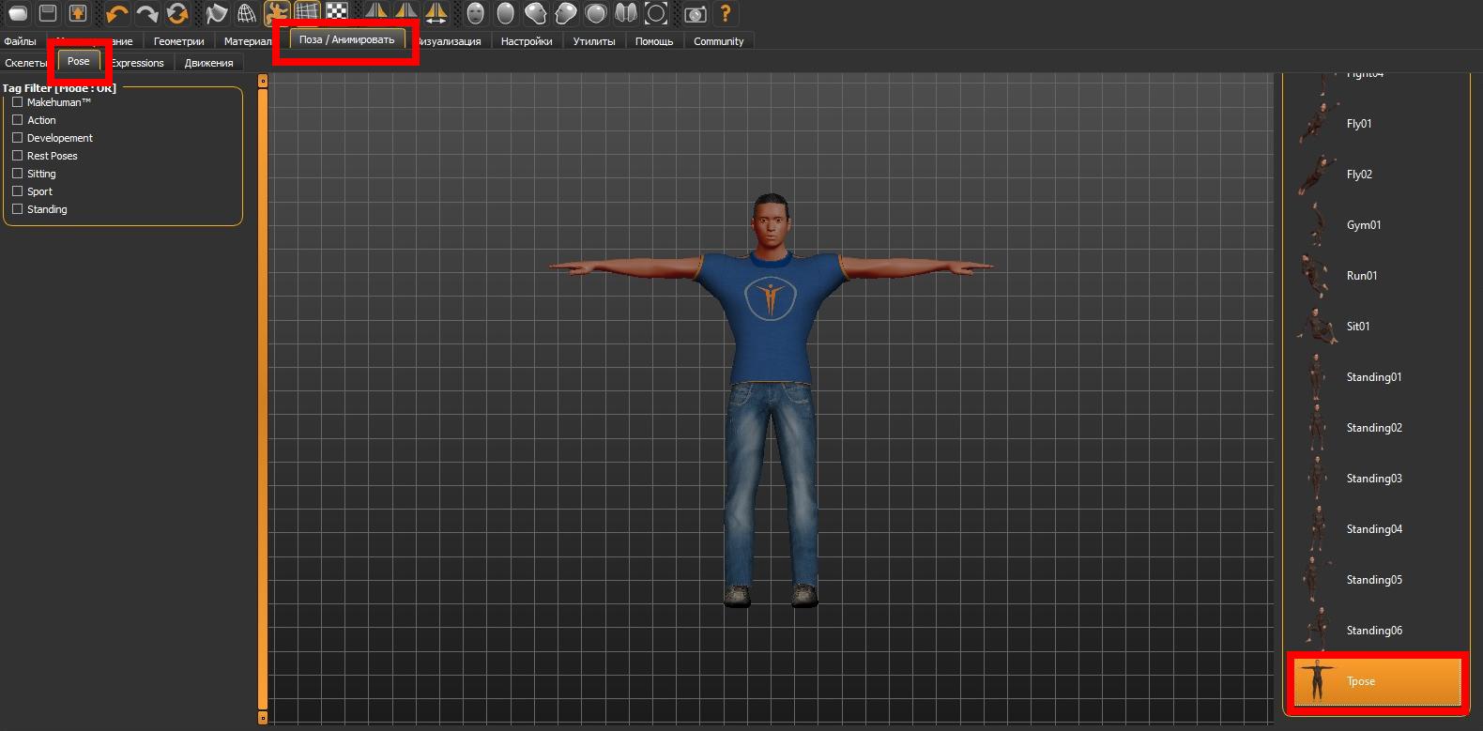Select the Pose sub-tab

[x=79, y=61]
